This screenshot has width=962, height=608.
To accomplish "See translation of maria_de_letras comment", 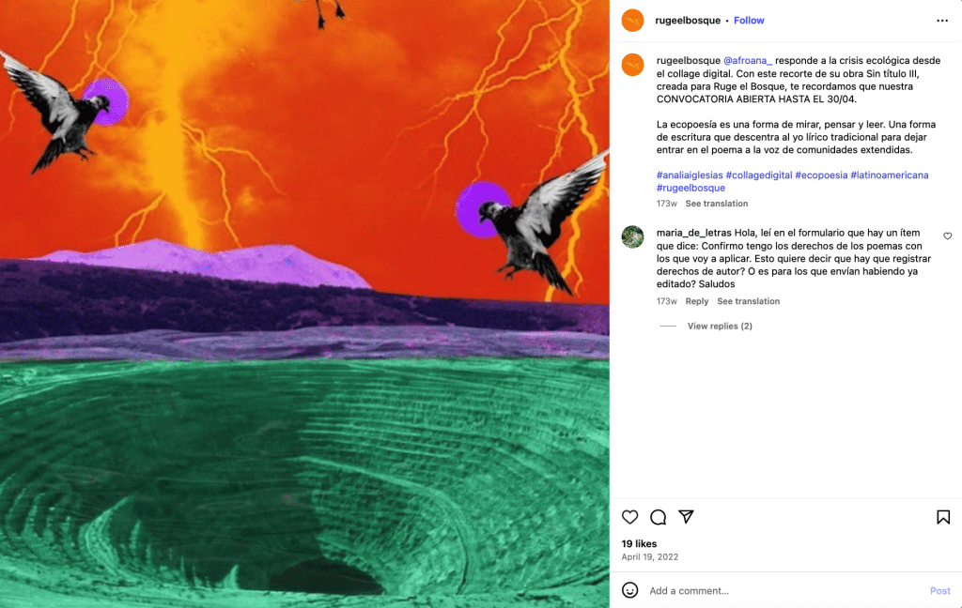I will 749,301.
